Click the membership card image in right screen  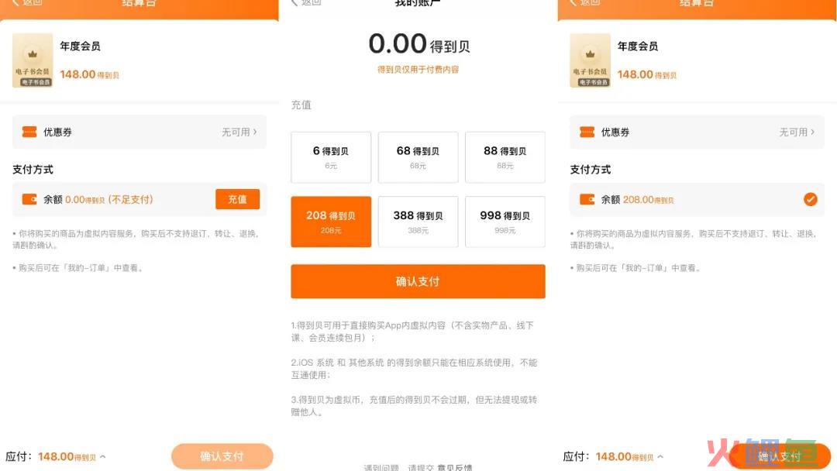[x=591, y=60]
